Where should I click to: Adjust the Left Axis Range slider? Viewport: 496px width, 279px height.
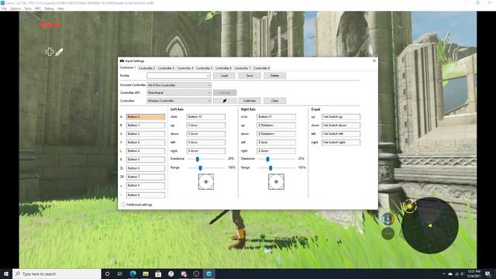[200, 167]
